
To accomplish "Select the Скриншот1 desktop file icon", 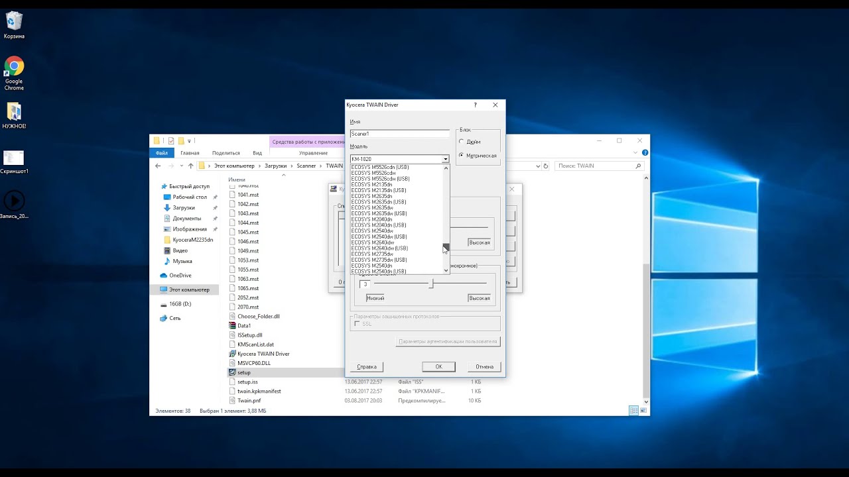I will 14,162.
